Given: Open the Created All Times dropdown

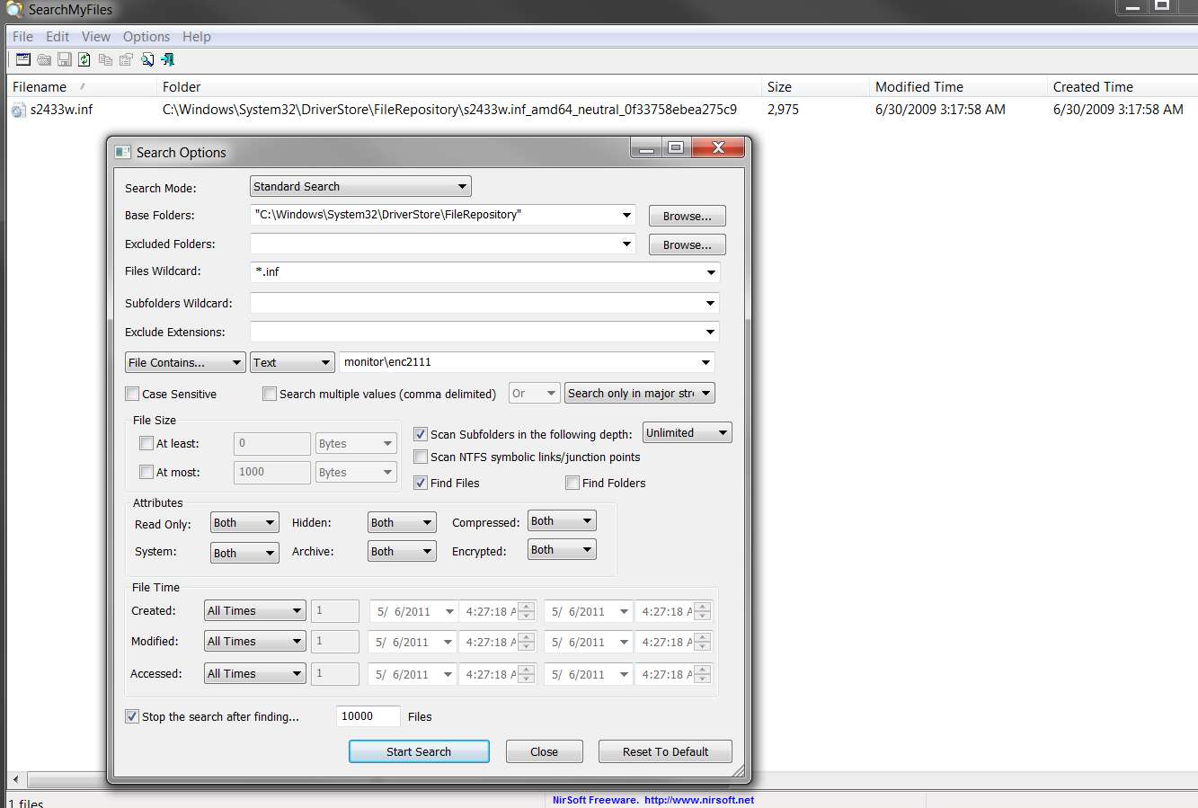Looking at the screenshot, I should point(255,611).
